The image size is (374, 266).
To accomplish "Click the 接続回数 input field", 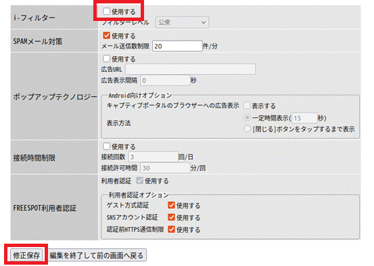I will pos(154,157).
